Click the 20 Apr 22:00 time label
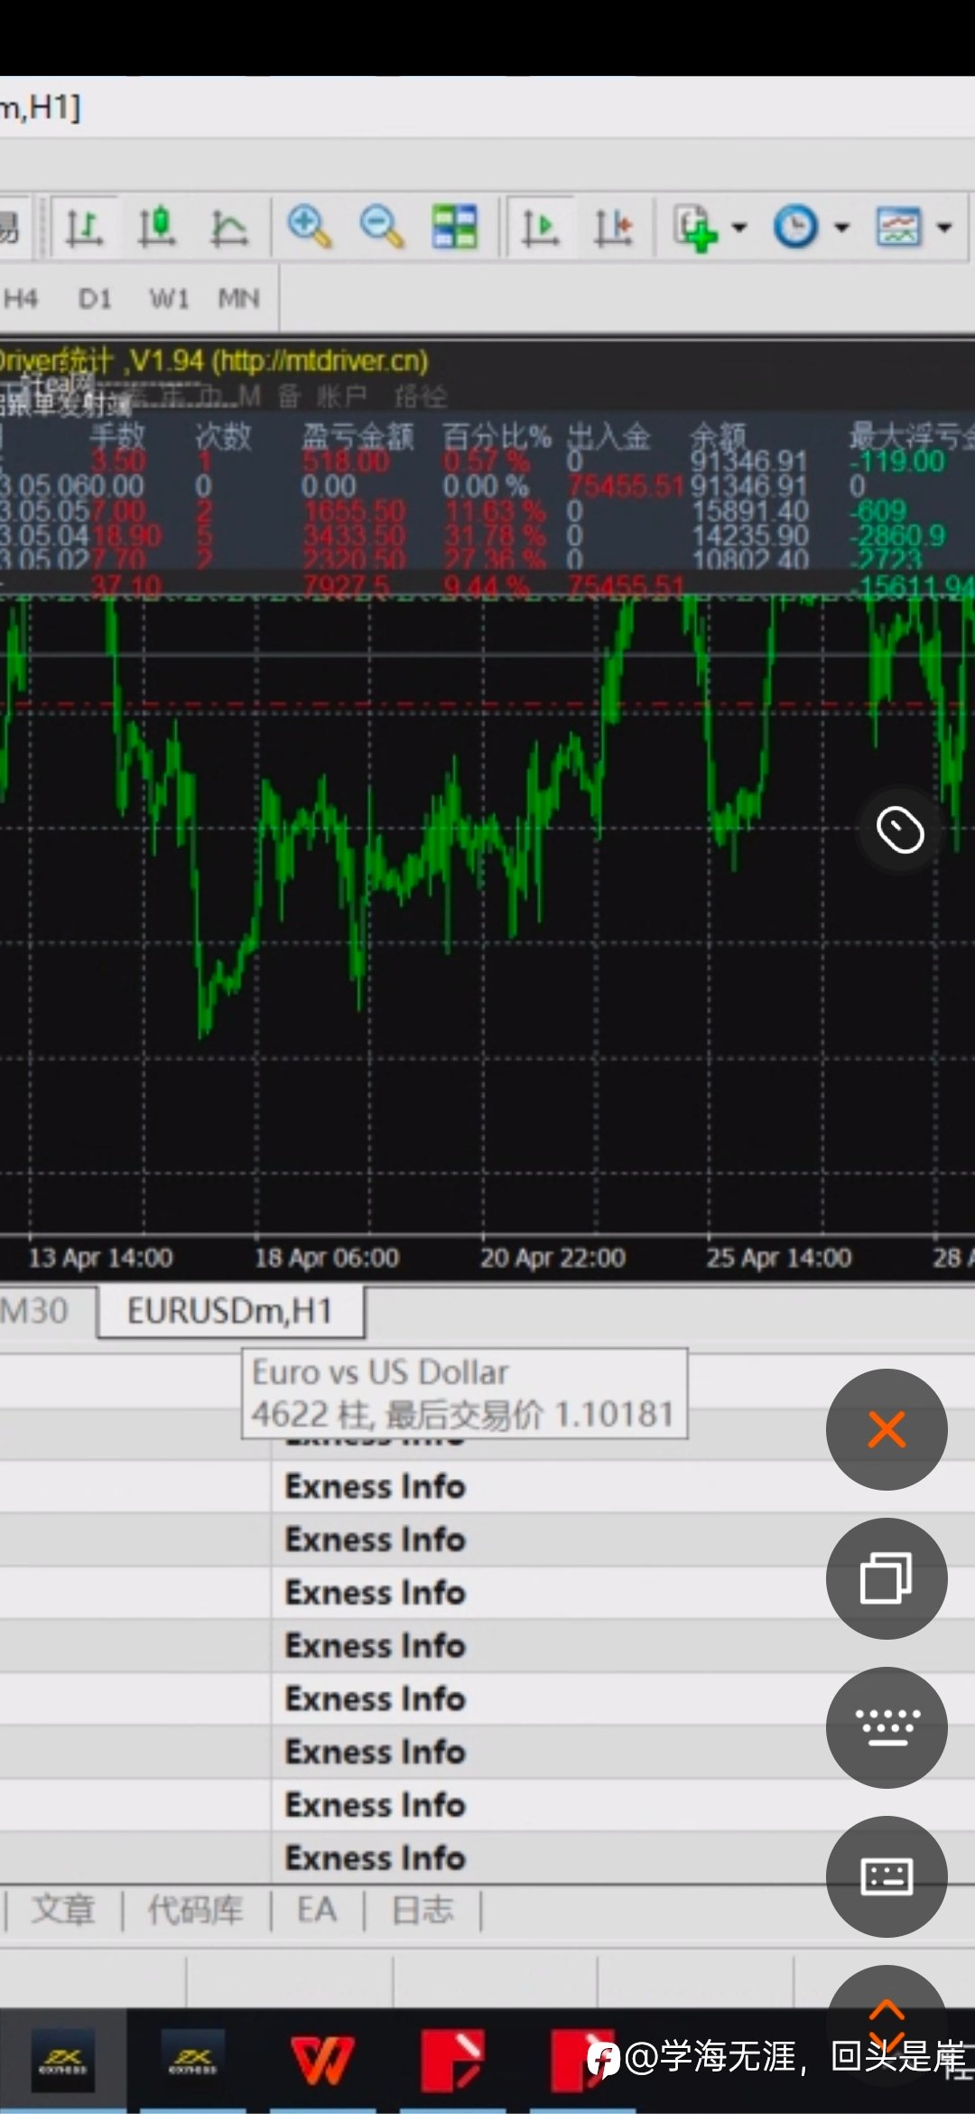 [x=552, y=1258]
